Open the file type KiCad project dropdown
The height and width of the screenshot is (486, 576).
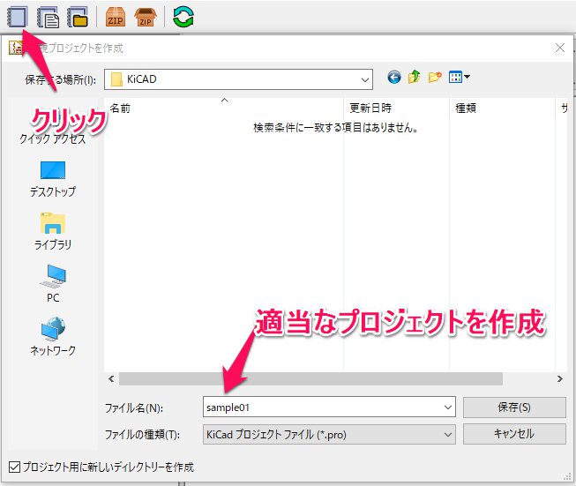[446, 434]
